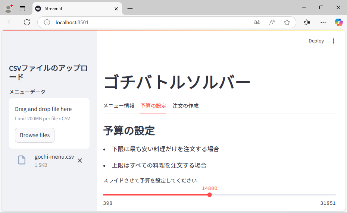View site information icon in address bar
Viewport: 347px width, 213px height.
pos(47,22)
